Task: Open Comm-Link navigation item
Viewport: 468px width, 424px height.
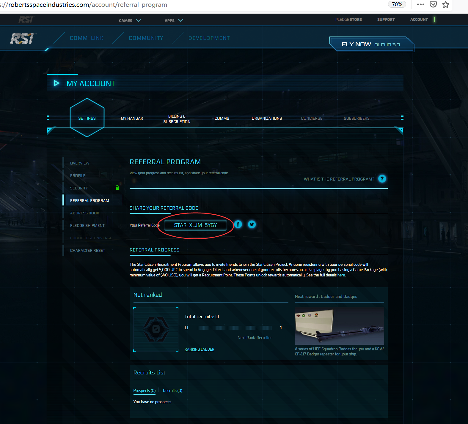Action: point(87,38)
